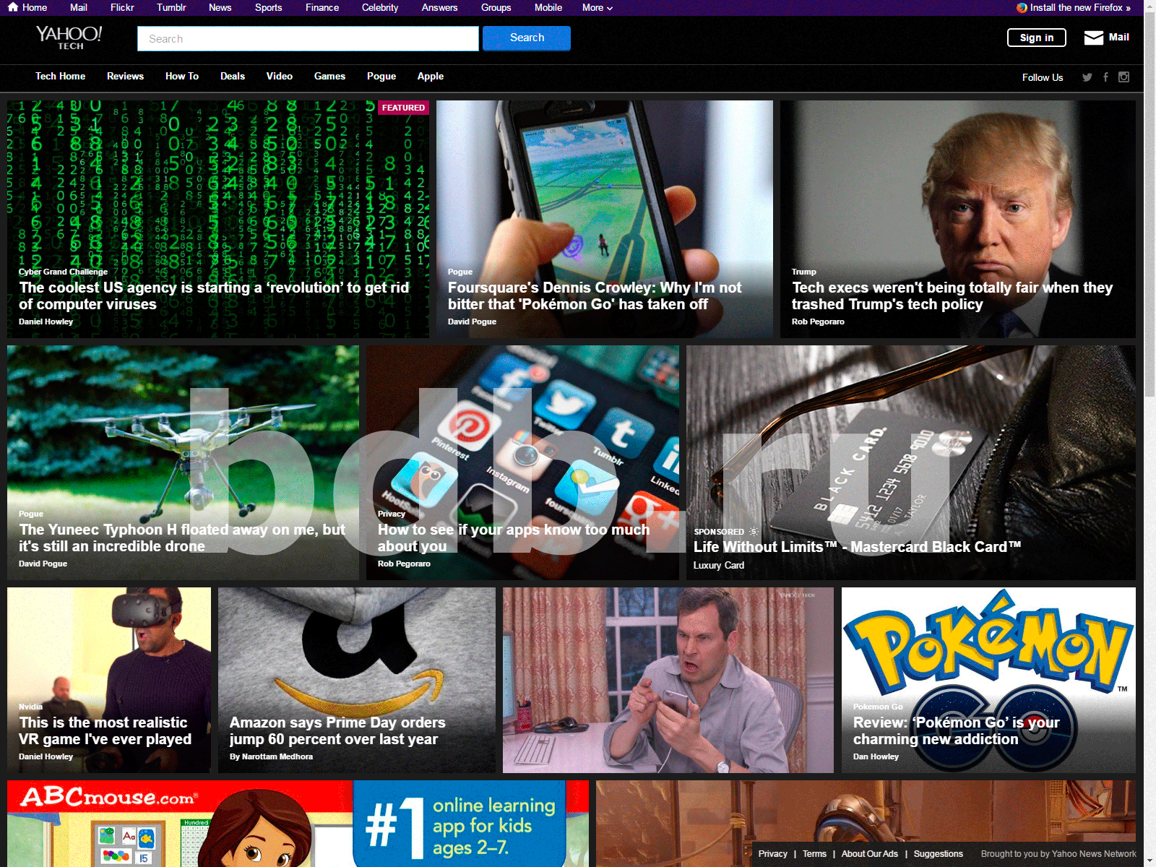The width and height of the screenshot is (1156, 867).
Task: Select the Video tab
Action: pyautogui.click(x=279, y=76)
